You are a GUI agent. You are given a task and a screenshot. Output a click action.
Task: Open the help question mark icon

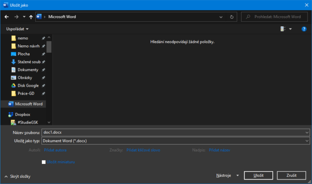click(304, 29)
